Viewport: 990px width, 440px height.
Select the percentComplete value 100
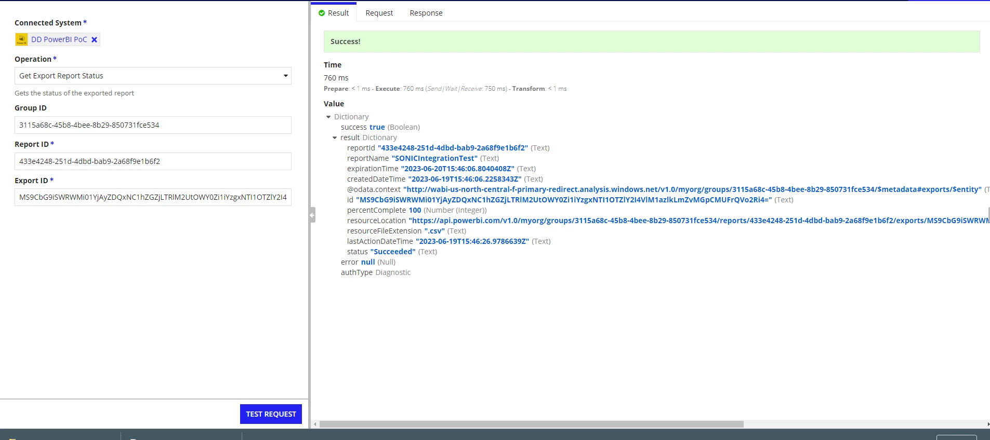pyautogui.click(x=415, y=210)
